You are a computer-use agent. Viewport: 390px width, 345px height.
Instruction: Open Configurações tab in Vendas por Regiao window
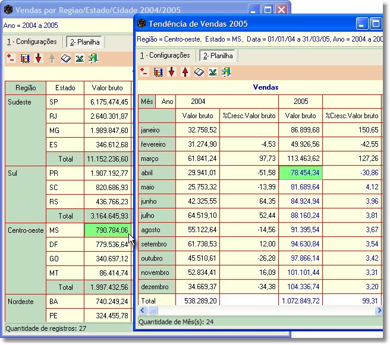pyautogui.click(x=32, y=42)
